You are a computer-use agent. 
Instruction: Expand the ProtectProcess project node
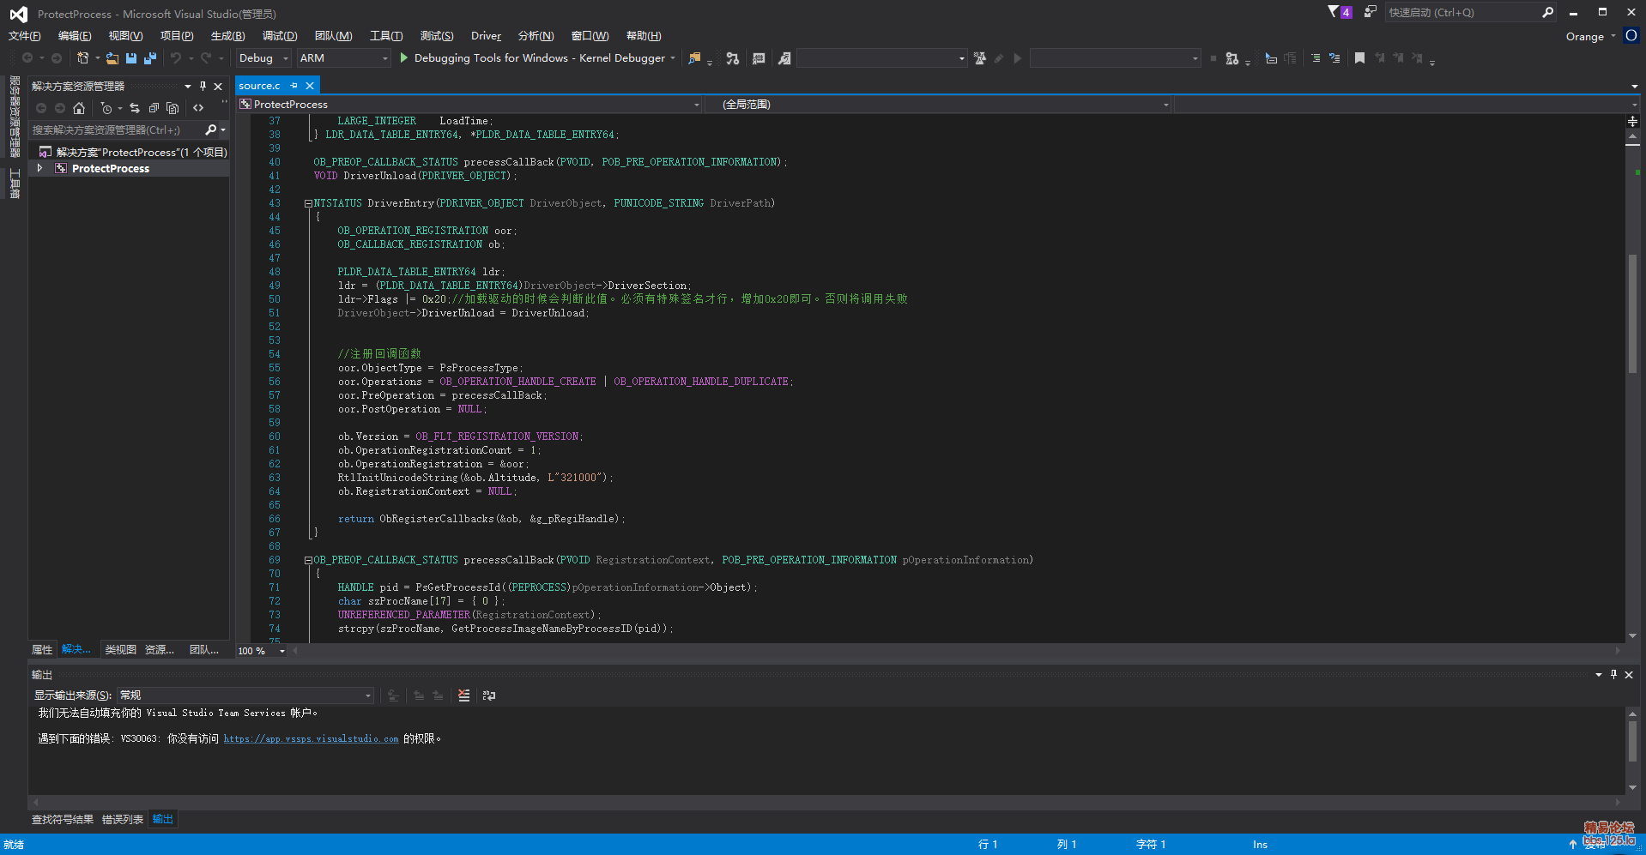click(39, 169)
